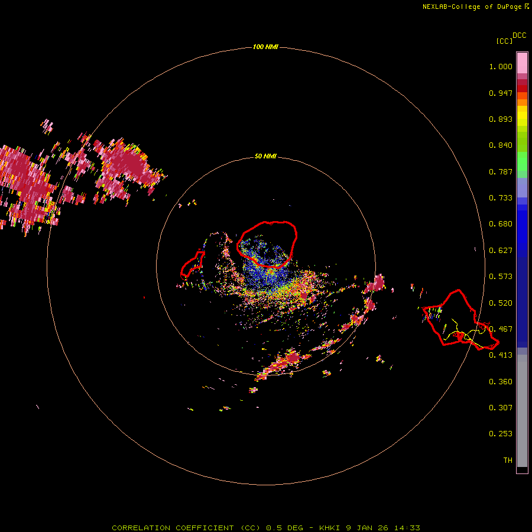Click the 0.893 color scale value
This screenshot has width=532, height=532.
501,119
